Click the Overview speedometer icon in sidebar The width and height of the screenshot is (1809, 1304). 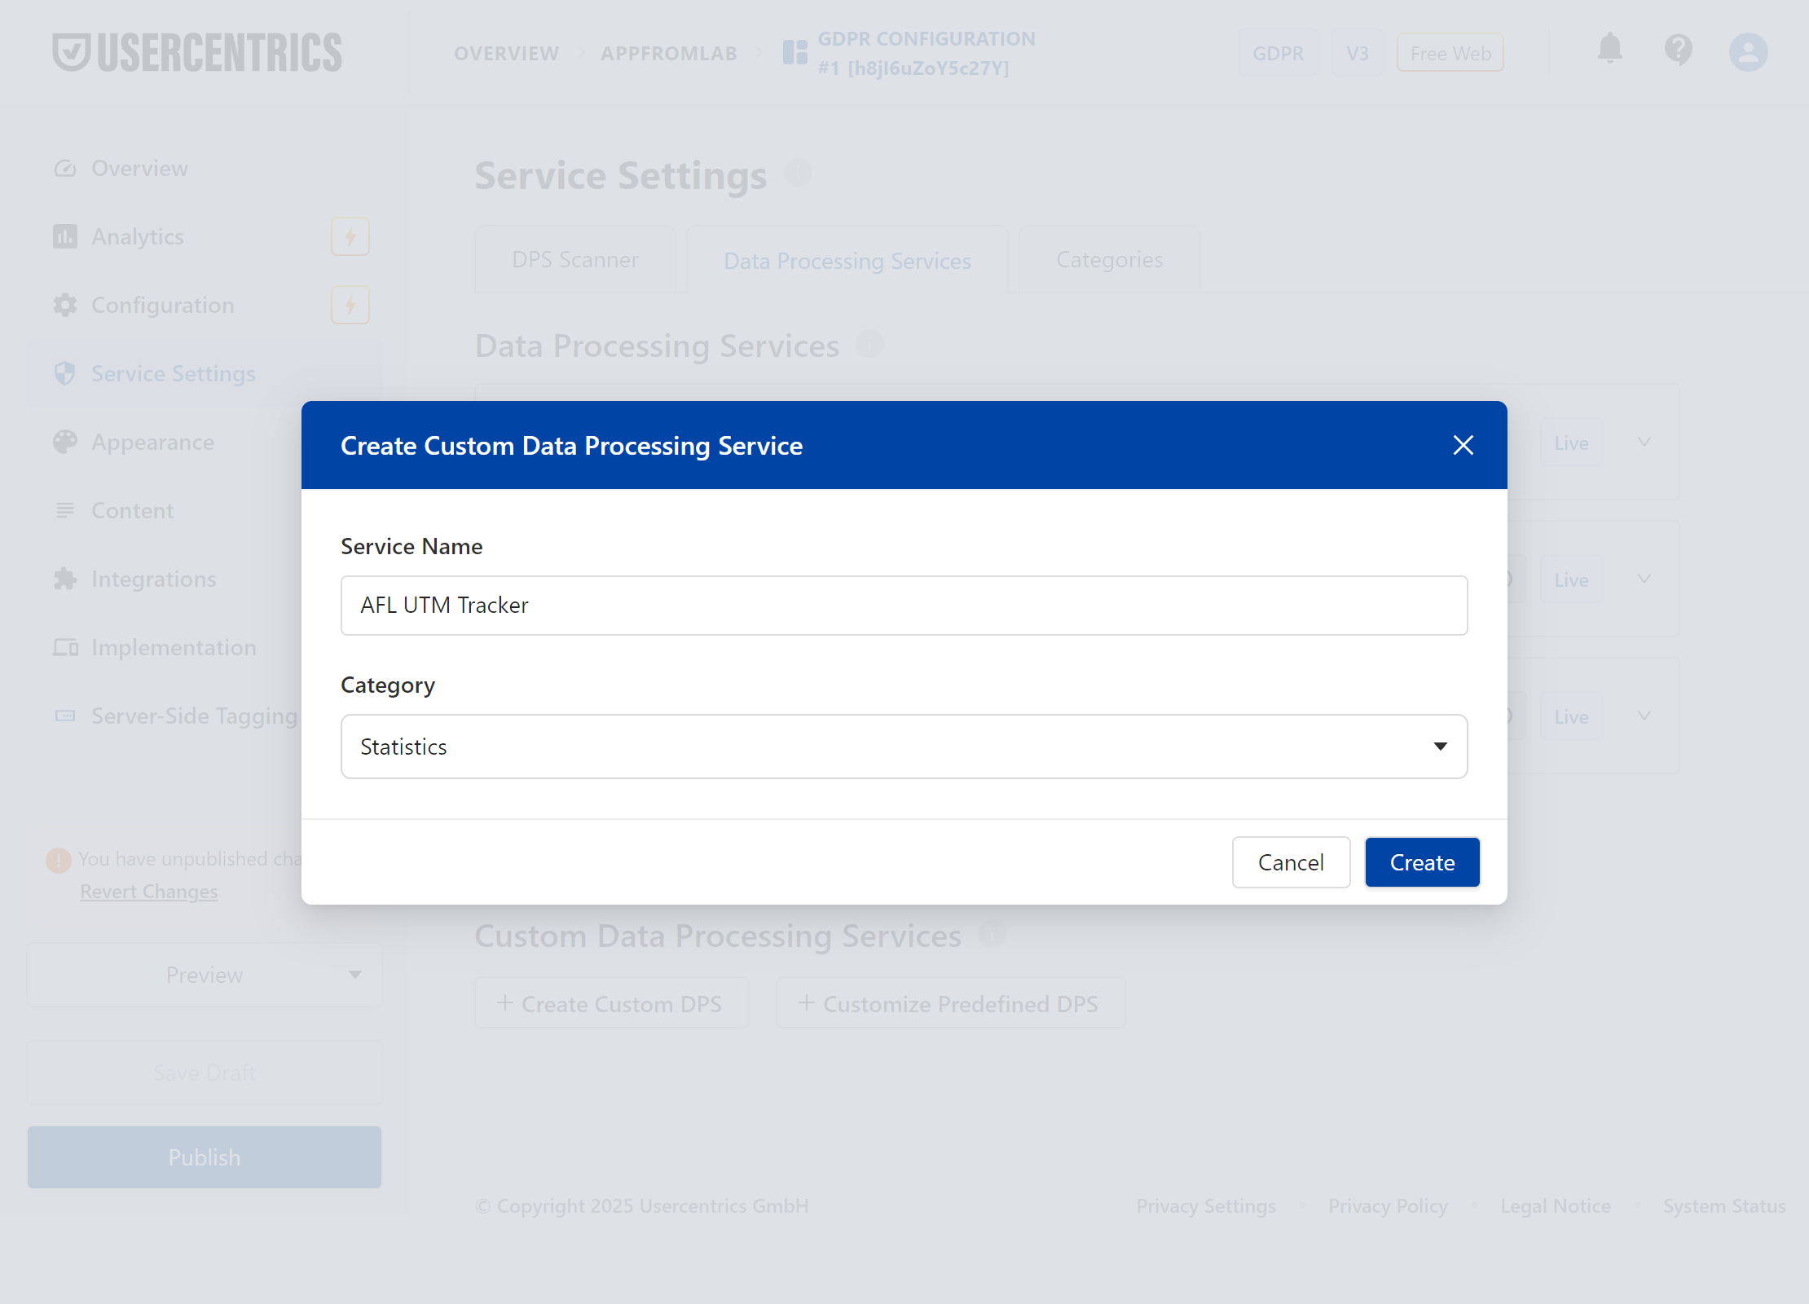point(65,169)
